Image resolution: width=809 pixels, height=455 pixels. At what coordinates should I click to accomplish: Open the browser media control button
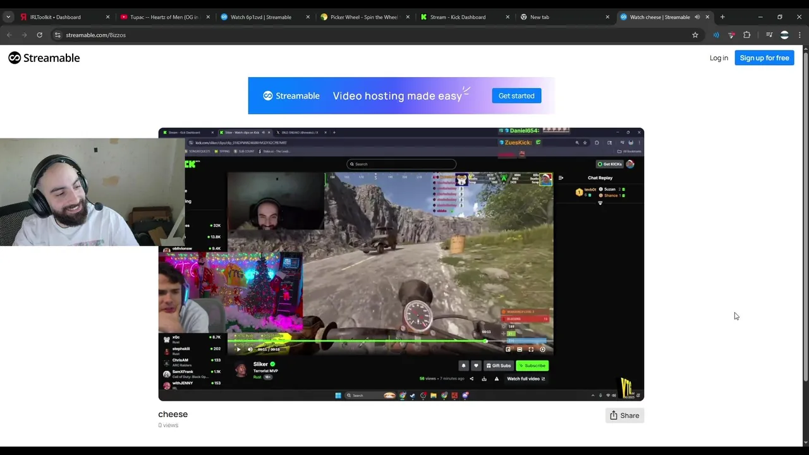769,35
